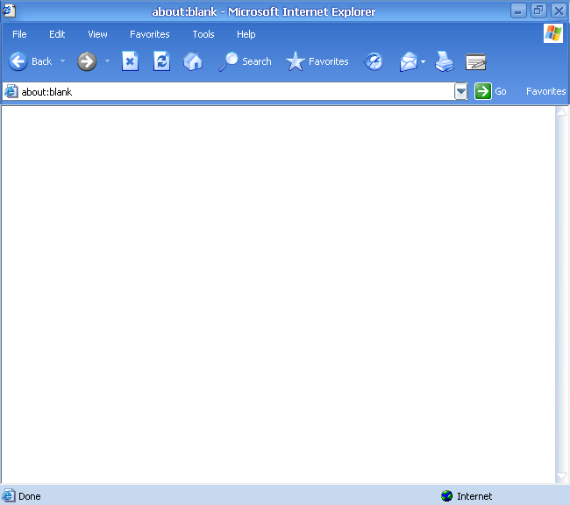Open the Forward history dropdown arrow
This screenshot has height=505, width=570.
(108, 61)
